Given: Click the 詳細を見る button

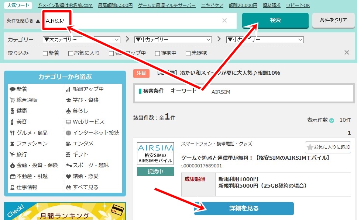Looking at the screenshot, I should pyautogui.click(x=244, y=208).
